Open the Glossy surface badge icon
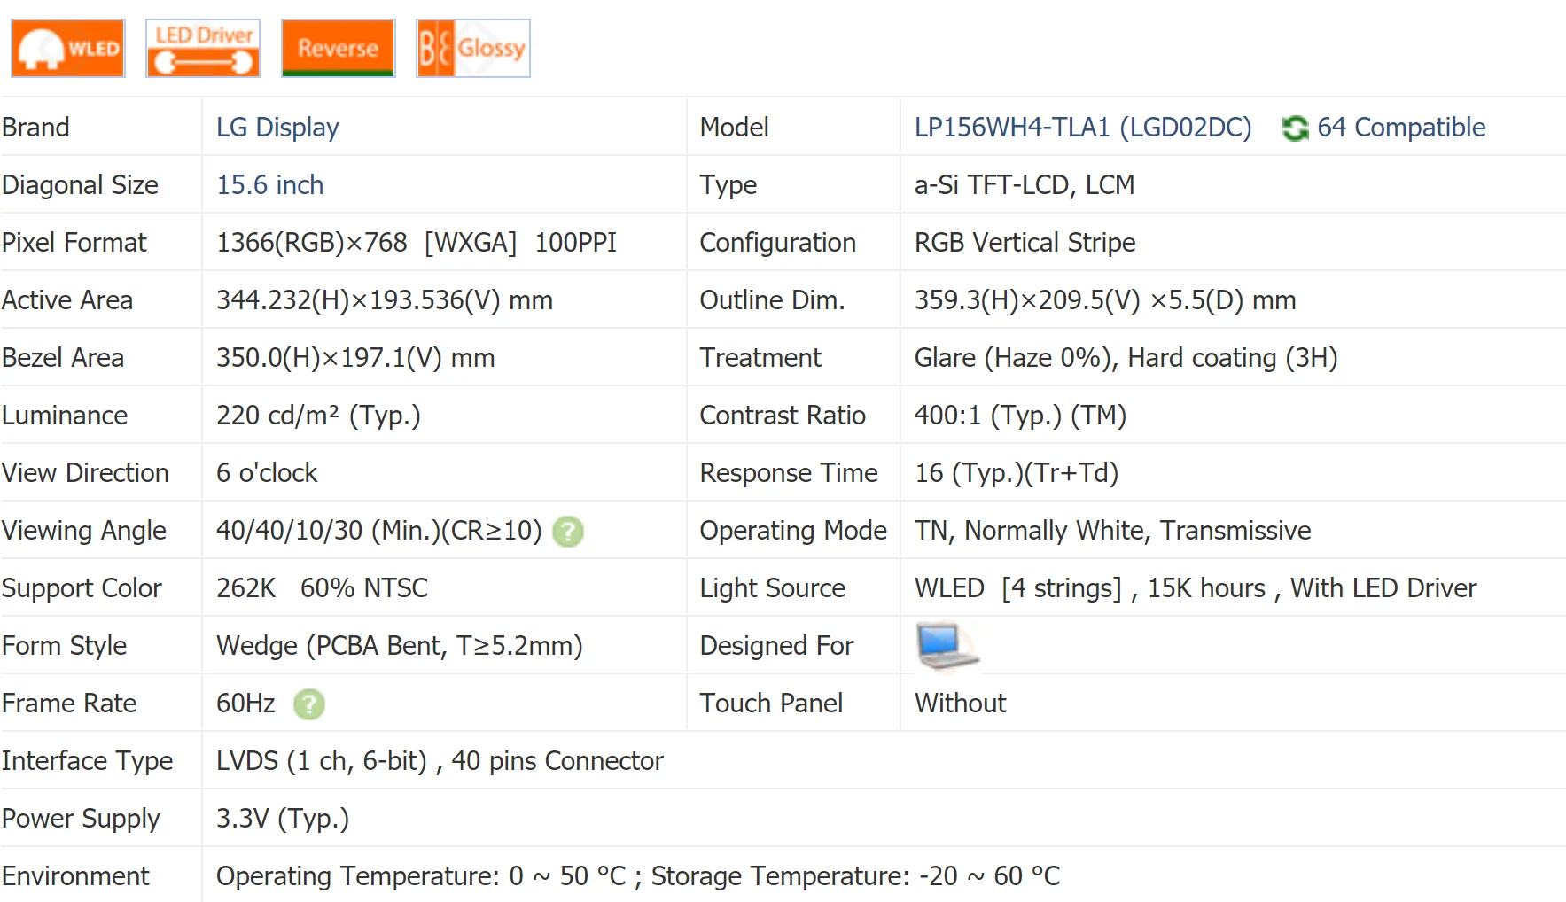Screen dimensions: 1566x902 (472, 48)
